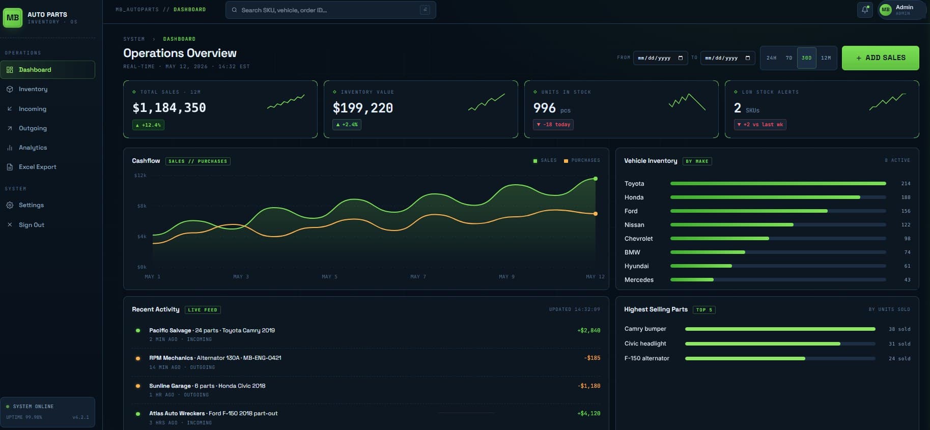Click the To date input field
Screen dimensions: 930x430
click(727, 58)
